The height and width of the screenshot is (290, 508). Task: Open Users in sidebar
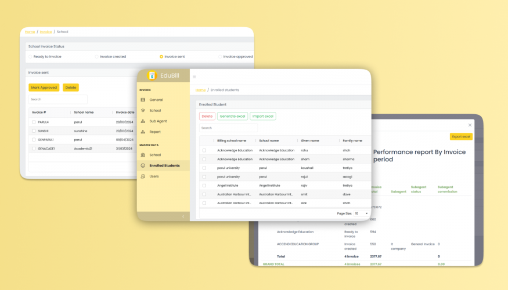pos(154,176)
